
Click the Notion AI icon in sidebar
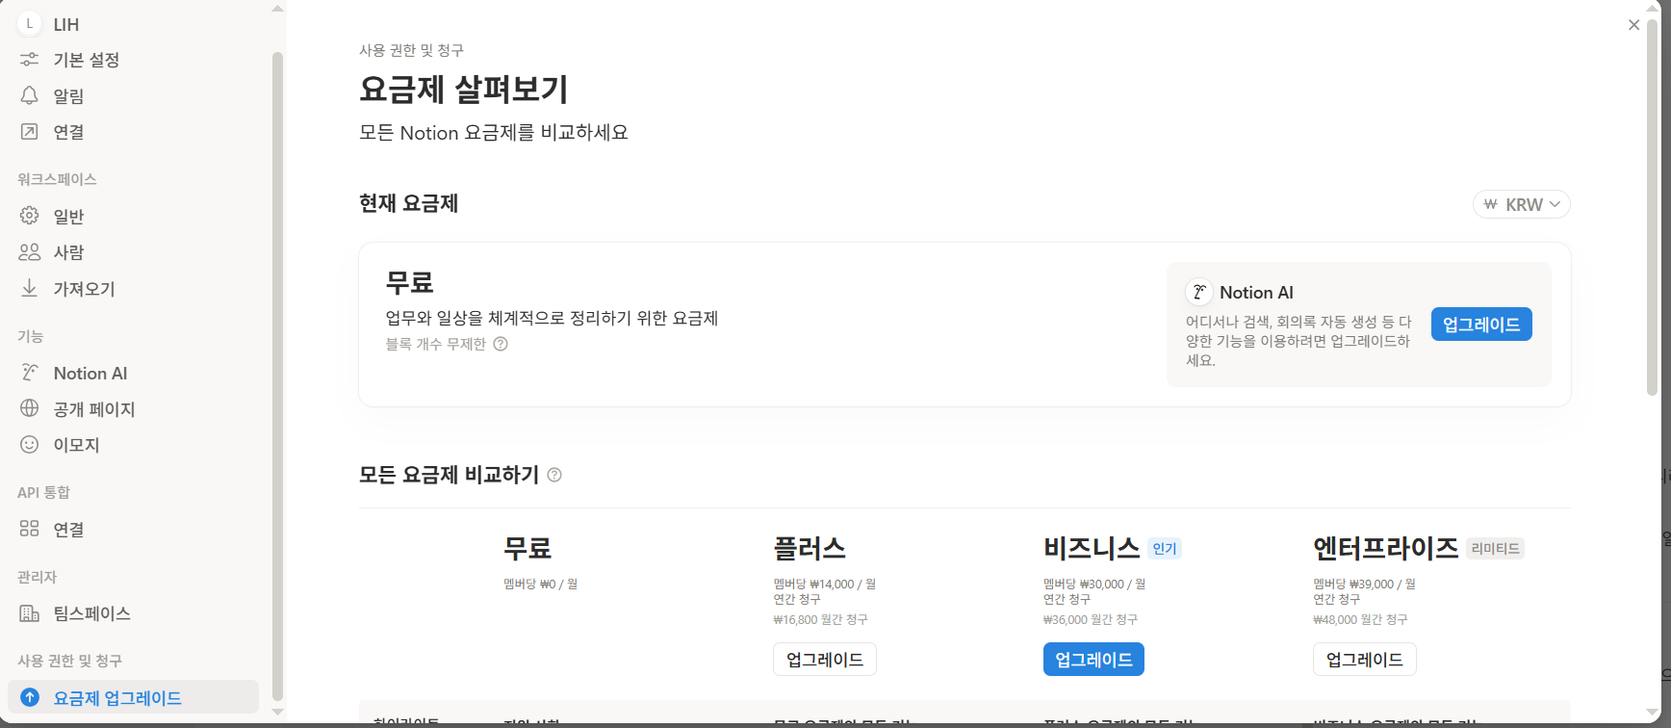point(30,373)
